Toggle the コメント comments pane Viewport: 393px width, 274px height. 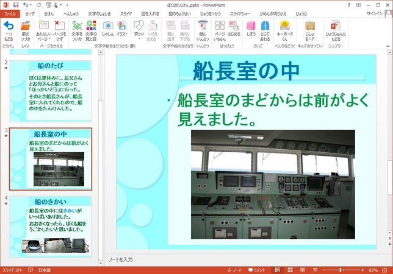tap(257, 270)
